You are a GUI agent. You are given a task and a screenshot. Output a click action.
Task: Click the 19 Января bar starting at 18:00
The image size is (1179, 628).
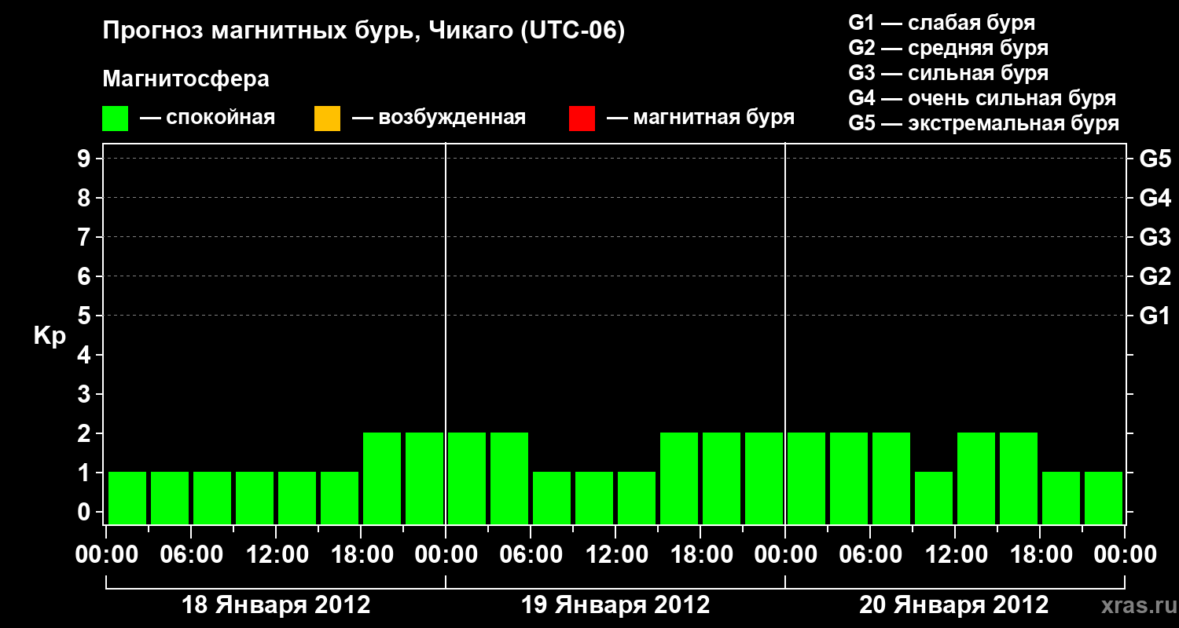coord(722,478)
